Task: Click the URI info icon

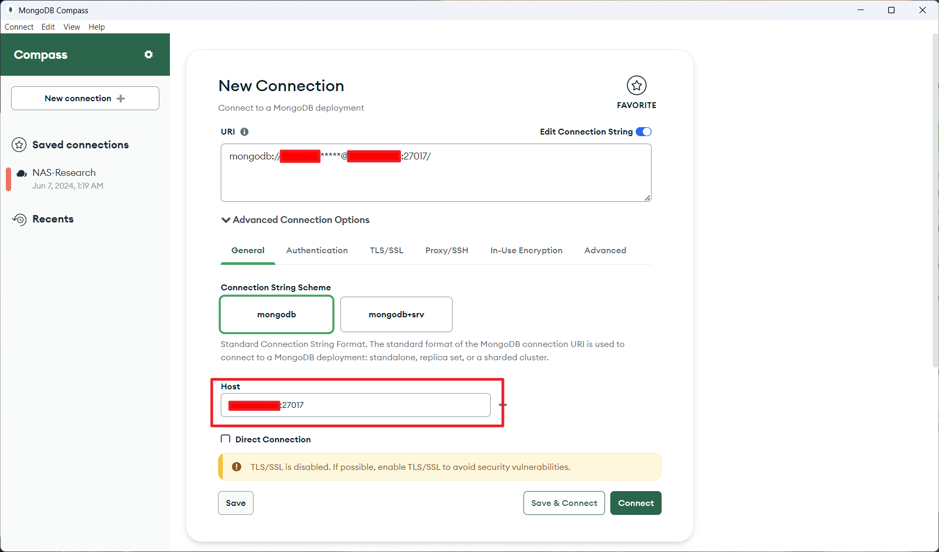Action: click(x=245, y=132)
